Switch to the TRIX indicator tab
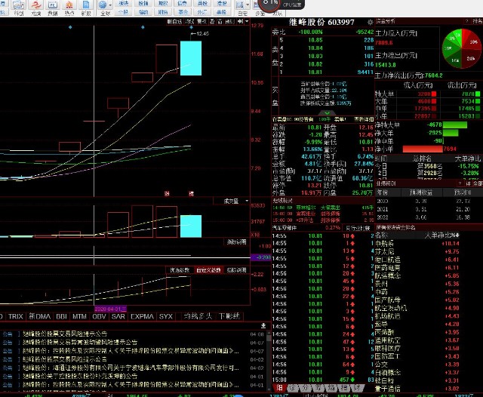This screenshot has height=397, width=483. pyautogui.click(x=16, y=316)
